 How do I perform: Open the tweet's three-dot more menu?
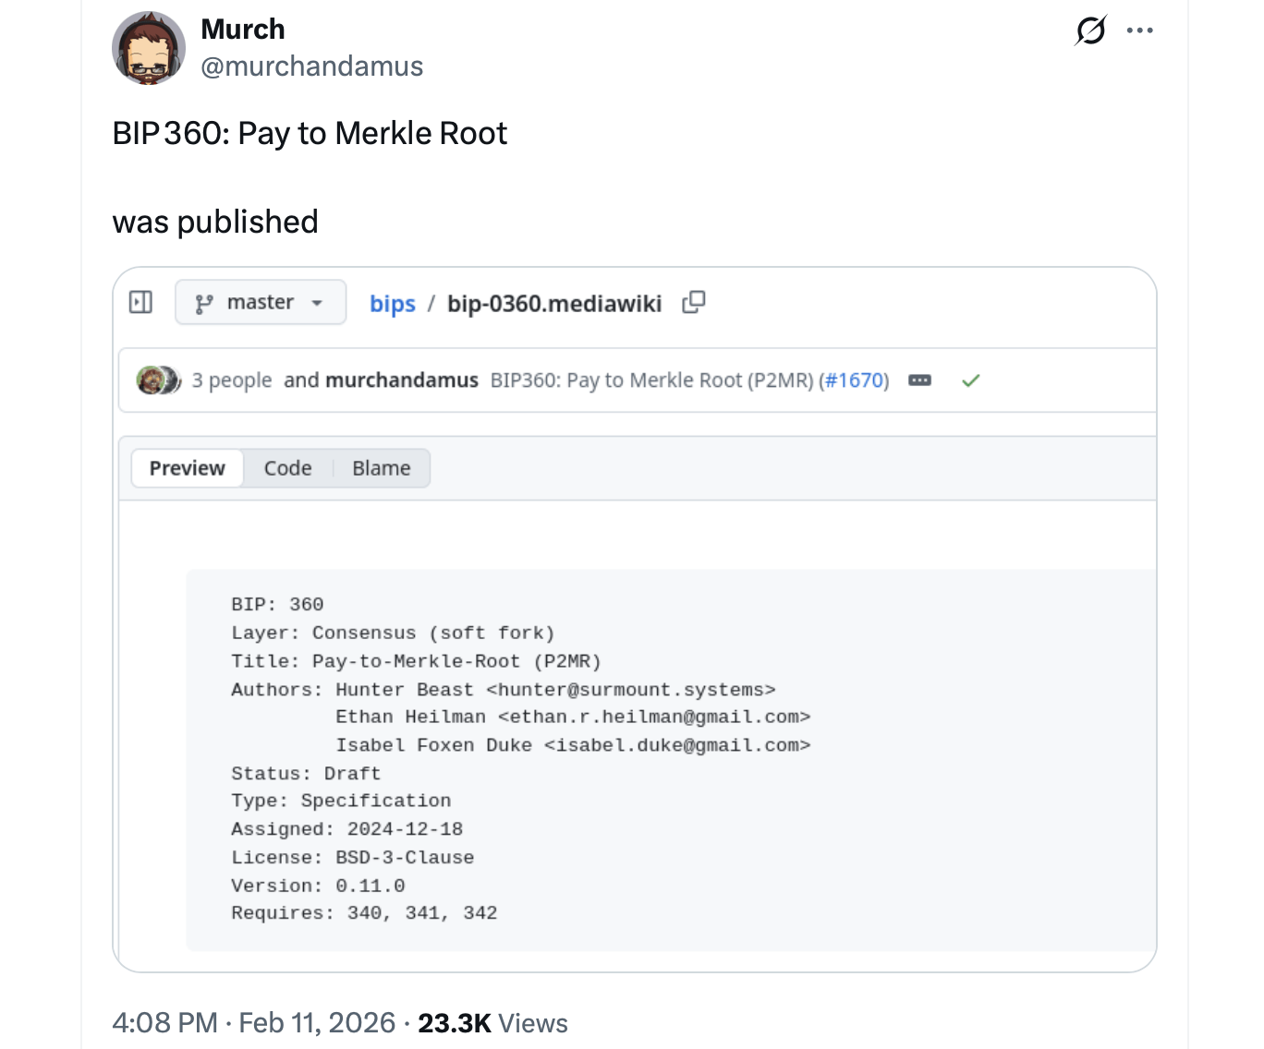point(1140,30)
